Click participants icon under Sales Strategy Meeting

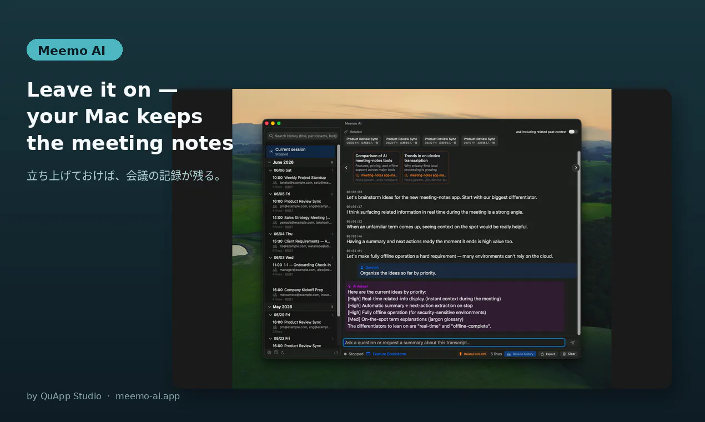pyautogui.click(x=275, y=222)
